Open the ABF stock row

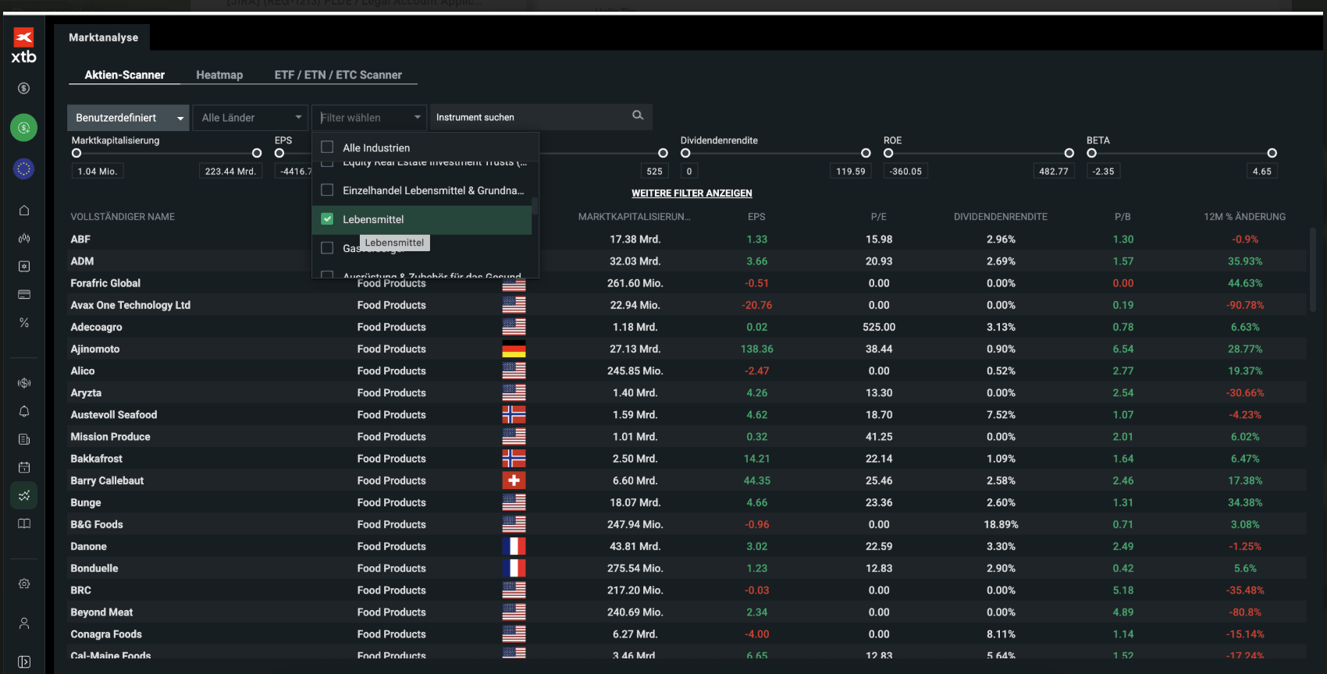pyautogui.click(x=688, y=239)
